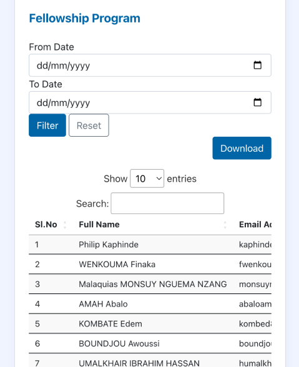Viewport: 299px width, 367px height.
Task: Sort the table by Sl.No column arrows
Action: [65, 225]
